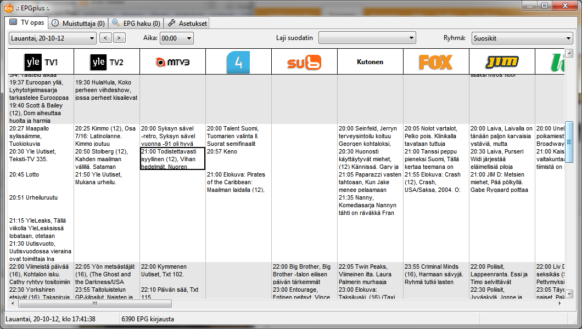The image size is (582, 329).
Task: Select the Kutonen channel header
Action: [x=370, y=62]
